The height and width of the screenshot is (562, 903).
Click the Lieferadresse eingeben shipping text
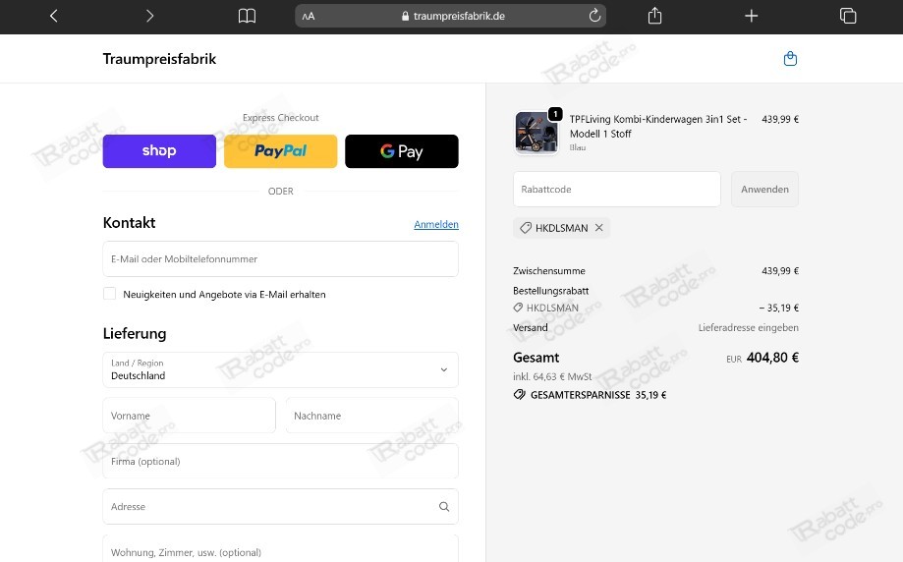click(748, 327)
